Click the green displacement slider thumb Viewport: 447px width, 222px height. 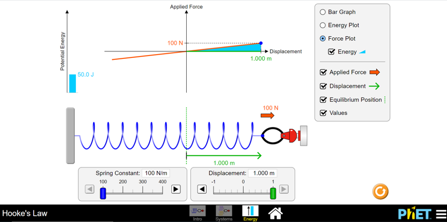coord(273,193)
